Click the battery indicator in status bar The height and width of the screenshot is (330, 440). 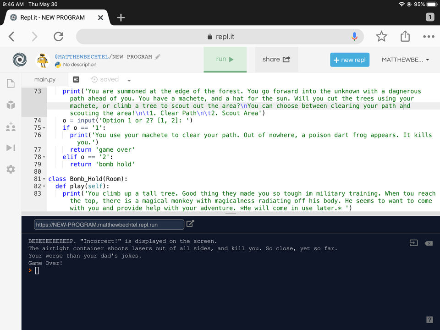coord(432,4)
